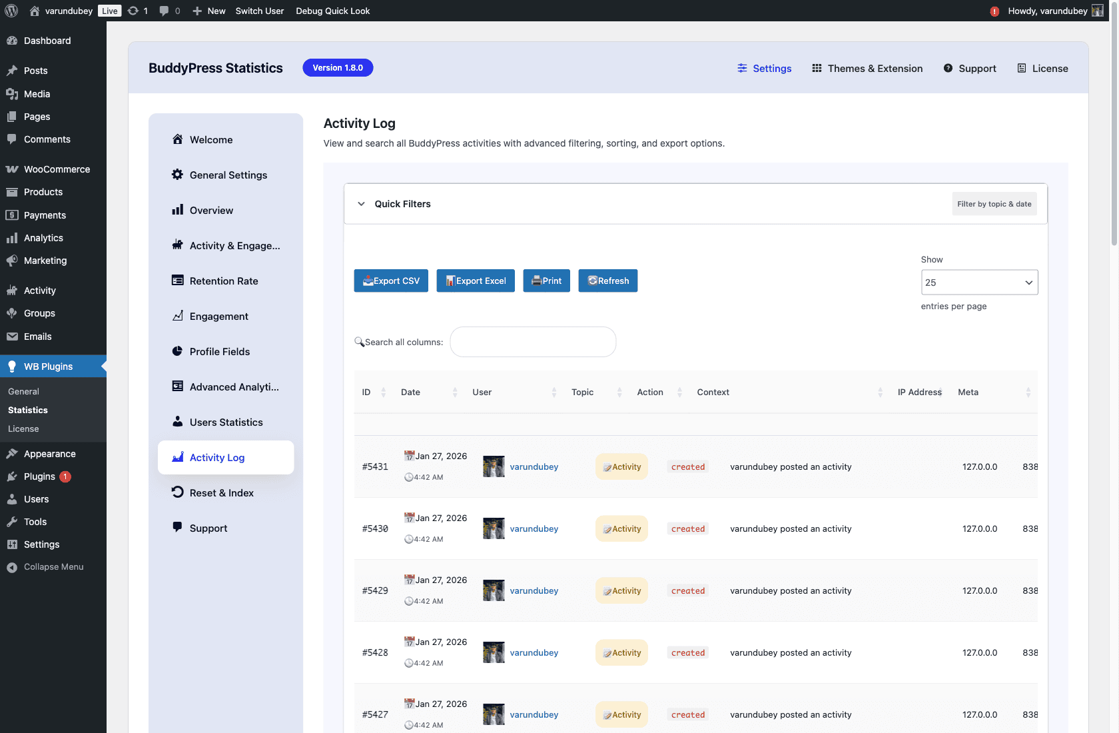The image size is (1119, 733).
Task: Open the General submenu under WB Plugins
Action: (x=23, y=391)
